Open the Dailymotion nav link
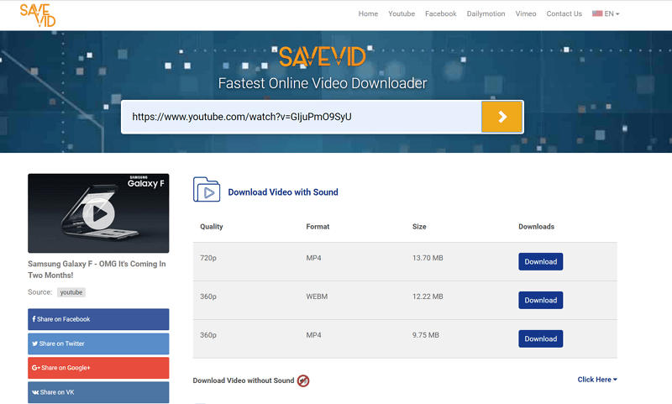This screenshot has height=404, width=672. (486, 13)
